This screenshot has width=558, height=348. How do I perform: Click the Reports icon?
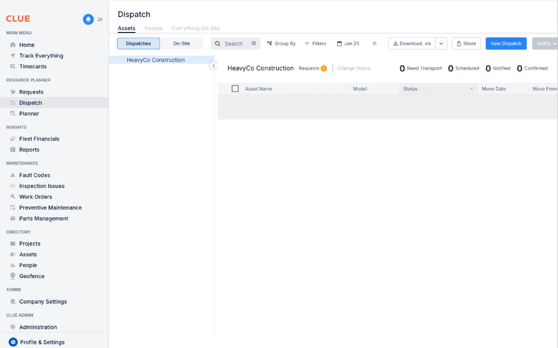click(x=13, y=150)
